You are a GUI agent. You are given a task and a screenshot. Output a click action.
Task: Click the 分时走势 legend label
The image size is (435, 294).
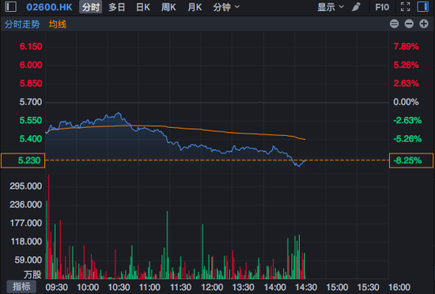pyautogui.click(x=22, y=24)
